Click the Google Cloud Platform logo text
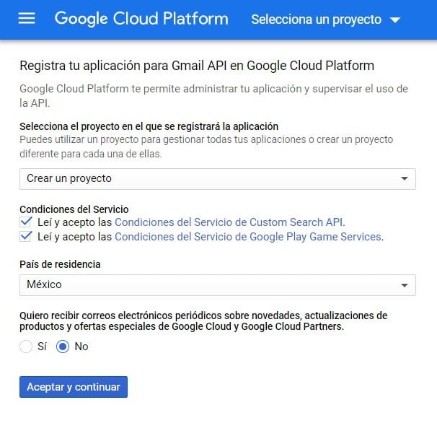 point(141,19)
